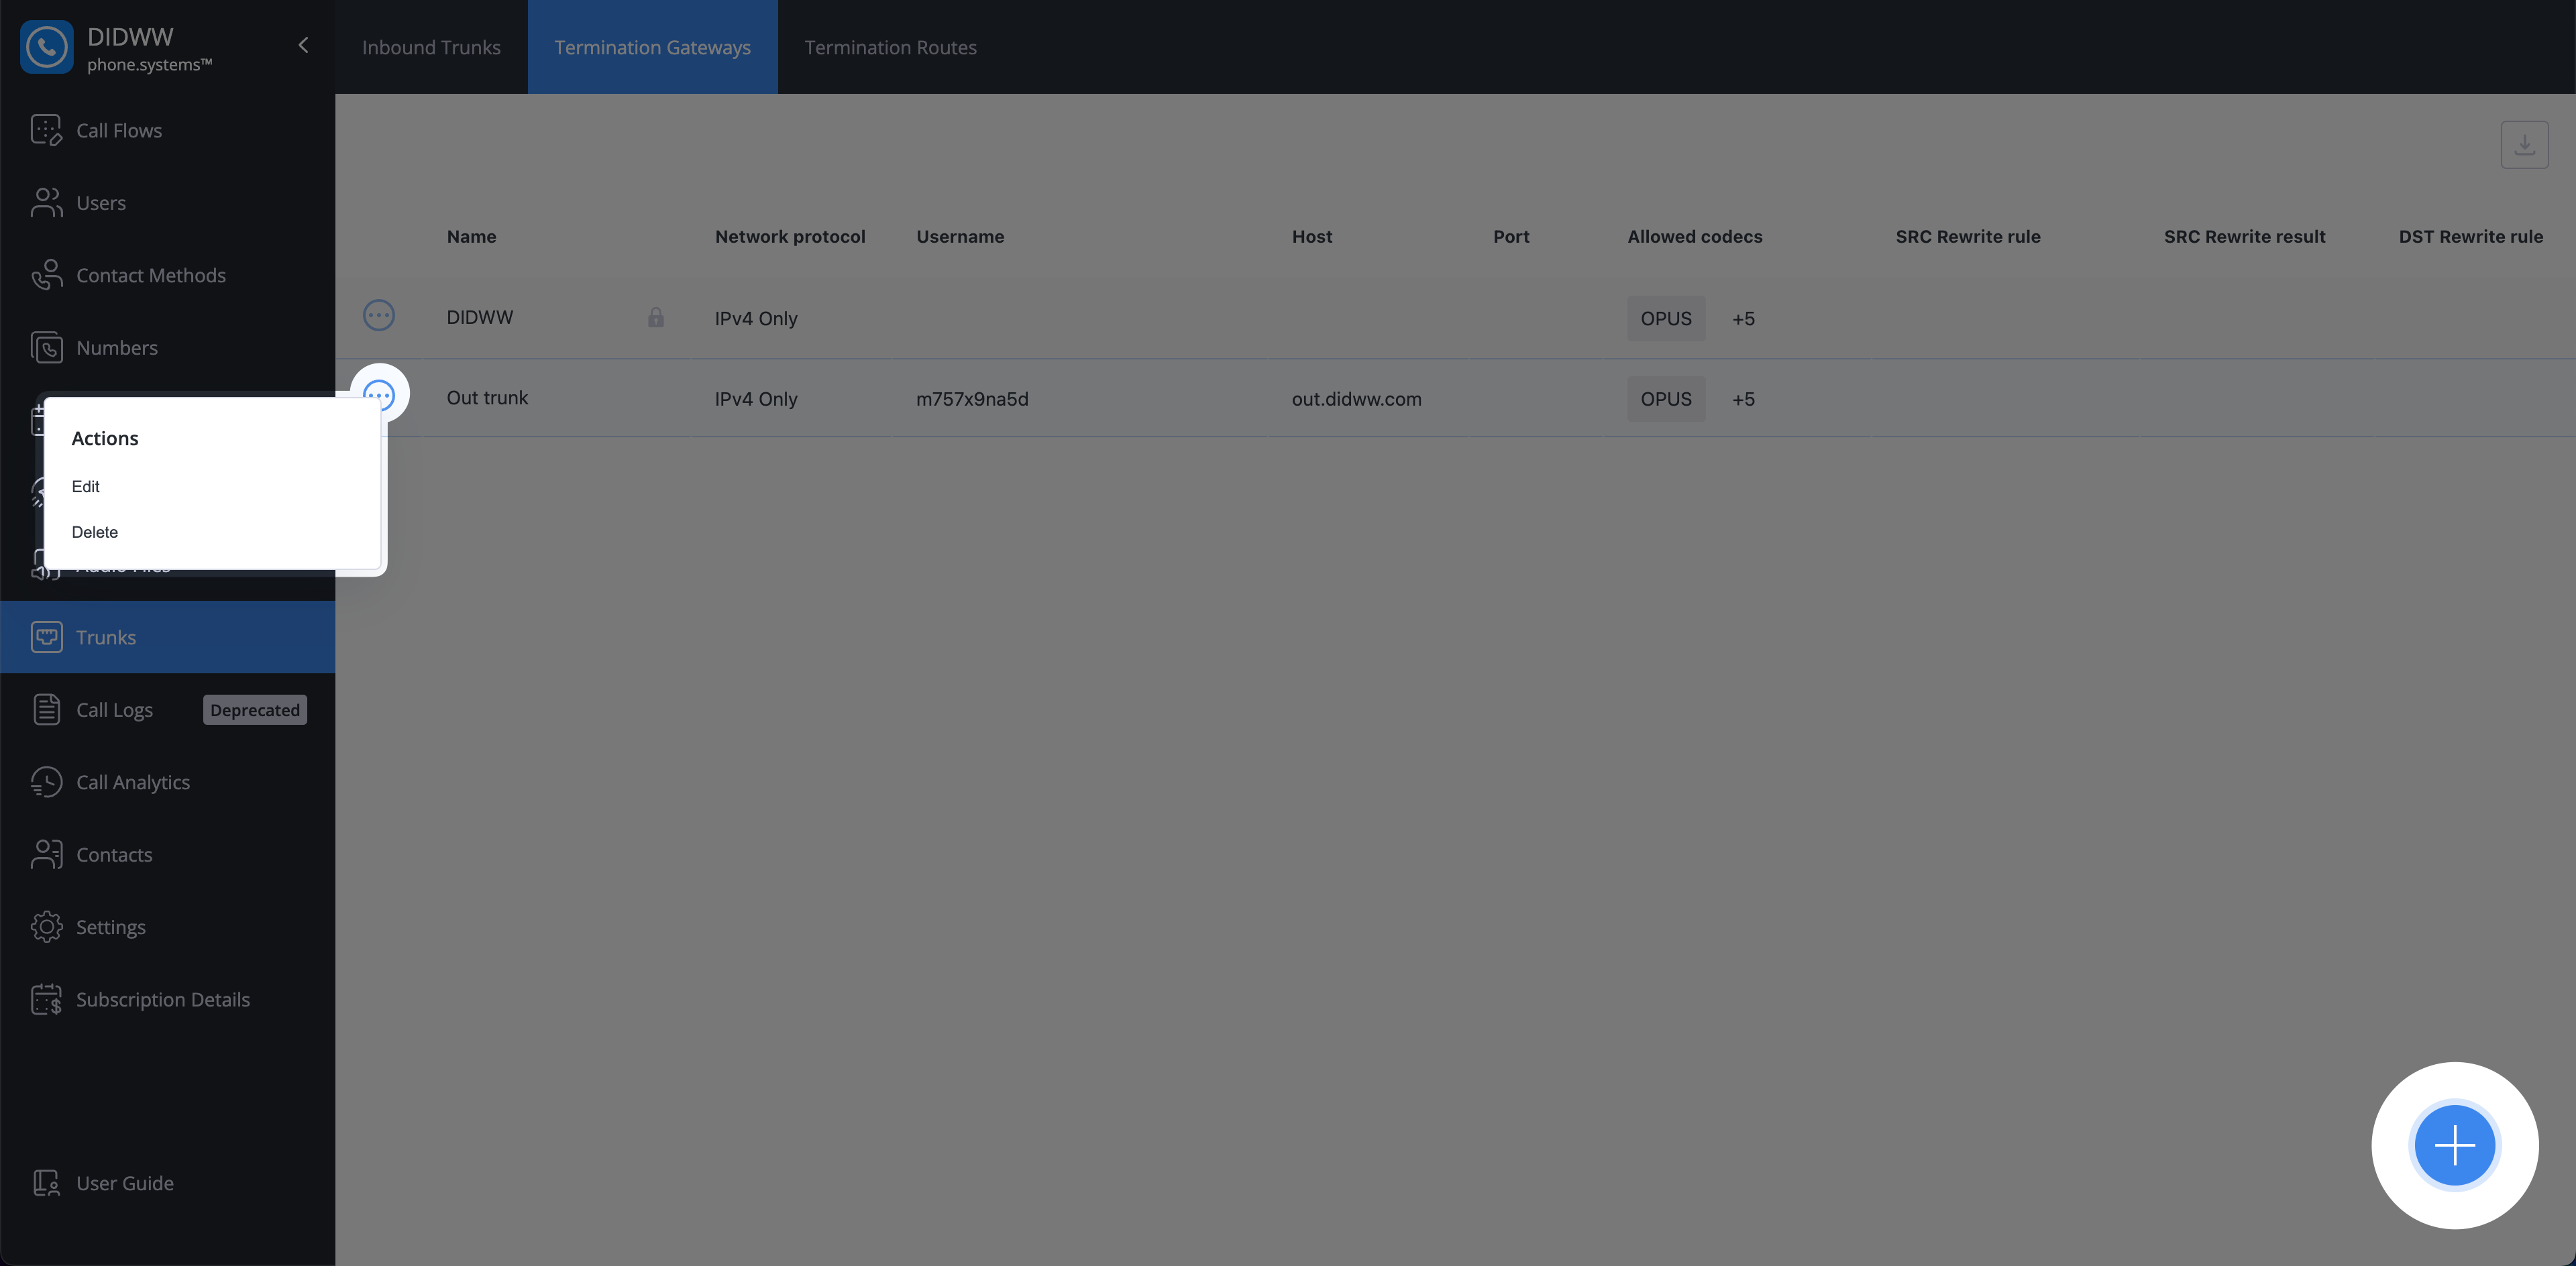
Task: Select Trunks in the sidebar
Action: (x=168, y=636)
